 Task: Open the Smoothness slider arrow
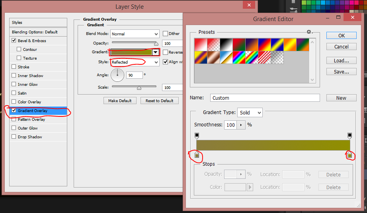tap(241, 125)
